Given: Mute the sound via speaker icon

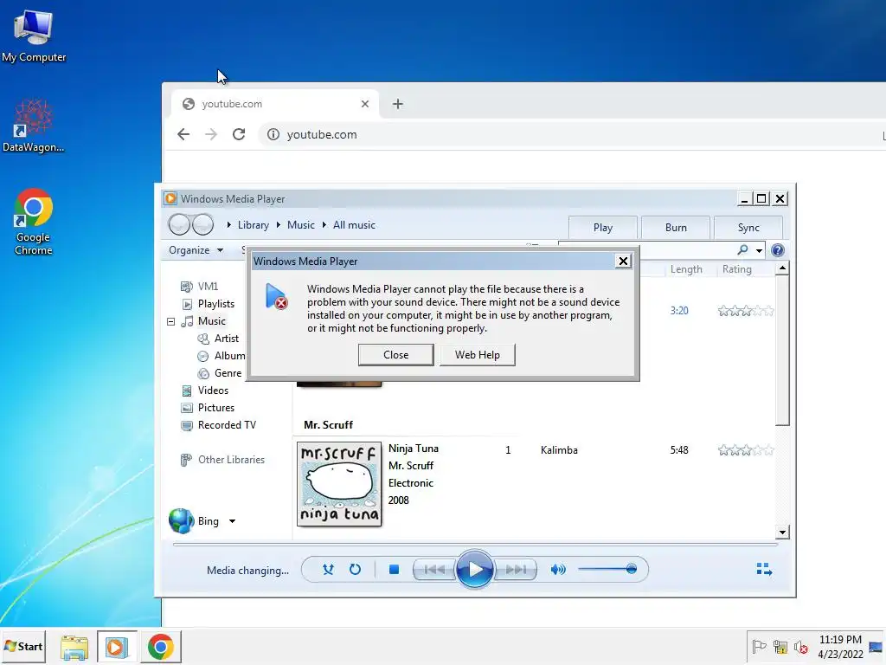Looking at the screenshot, I should 558,570.
